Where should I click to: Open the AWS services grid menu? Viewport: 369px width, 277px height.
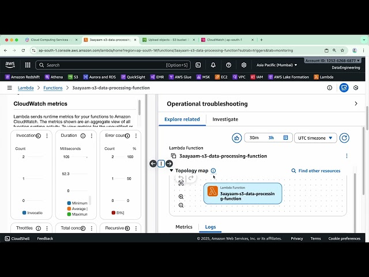[x=28, y=65]
